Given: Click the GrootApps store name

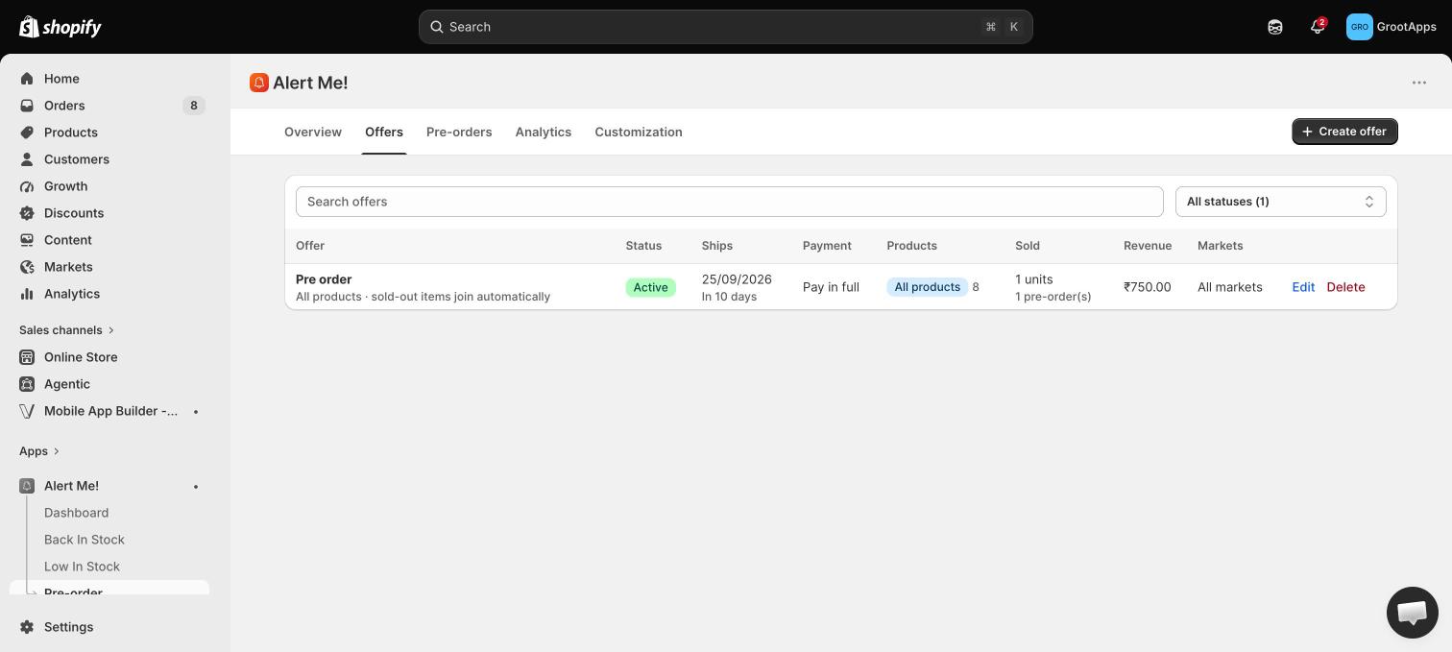Looking at the screenshot, I should click(x=1407, y=27).
